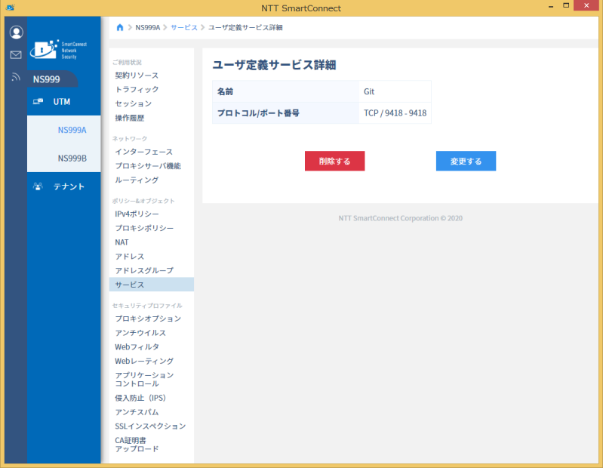Open 侵入防止 (IPS) profile

pyautogui.click(x=140, y=398)
